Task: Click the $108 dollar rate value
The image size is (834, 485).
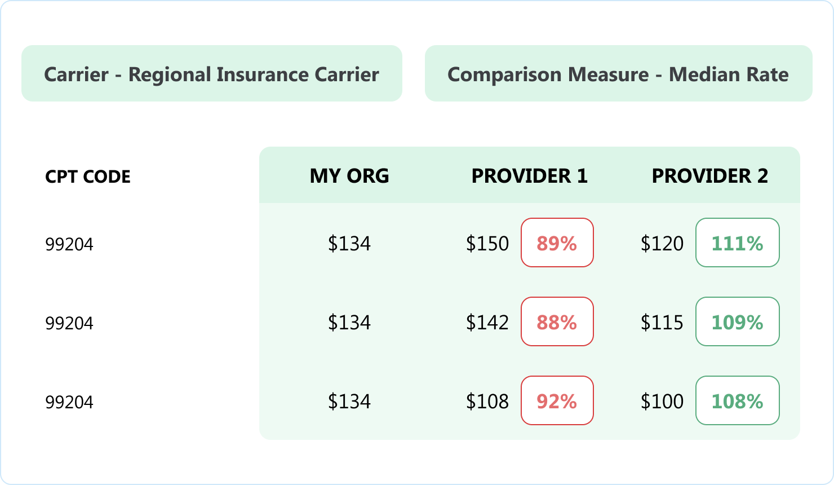Action: tap(487, 402)
